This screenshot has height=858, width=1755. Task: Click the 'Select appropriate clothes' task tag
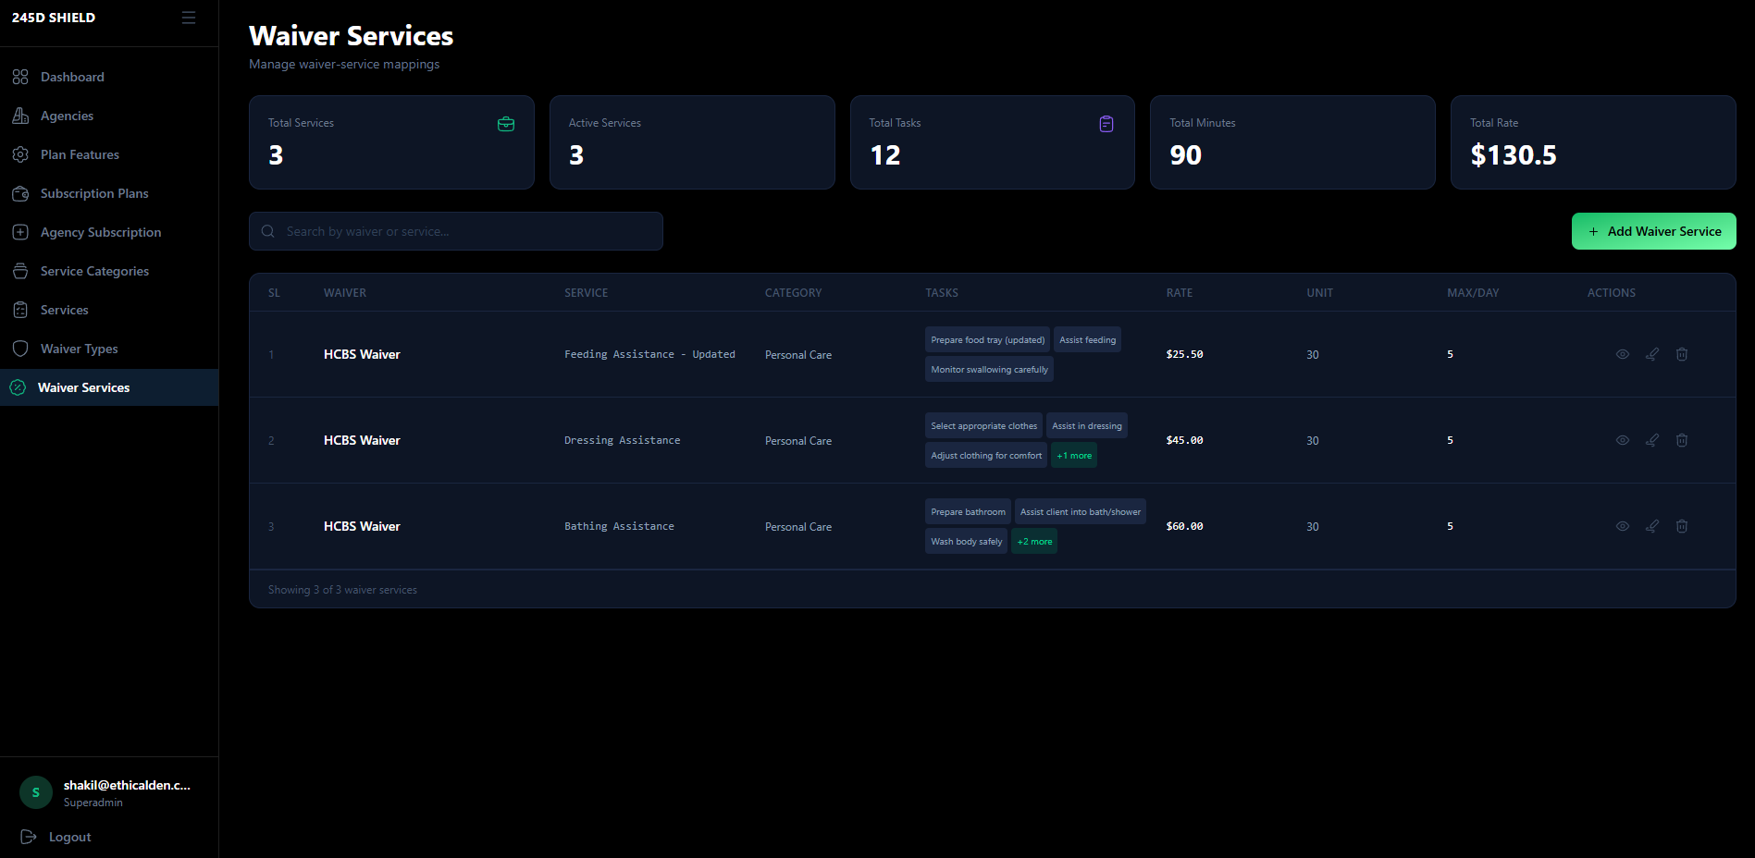983,425
